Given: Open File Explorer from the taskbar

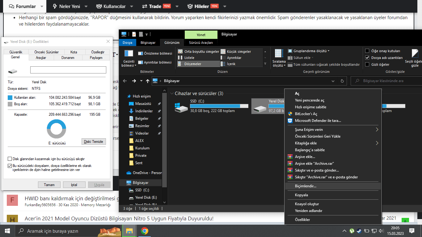Looking at the screenshot, I should pyautogui.click(x=129, y=231).
